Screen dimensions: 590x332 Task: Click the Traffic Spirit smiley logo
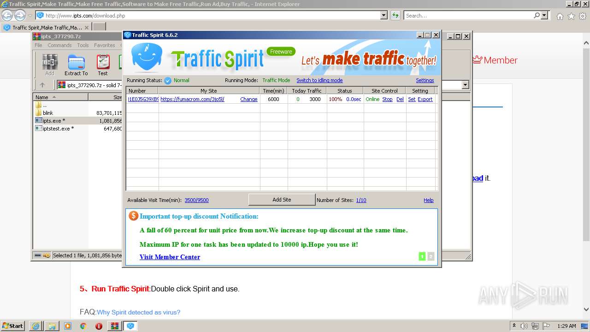147,56
